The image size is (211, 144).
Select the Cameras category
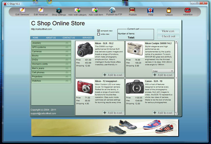click(51, 51)
